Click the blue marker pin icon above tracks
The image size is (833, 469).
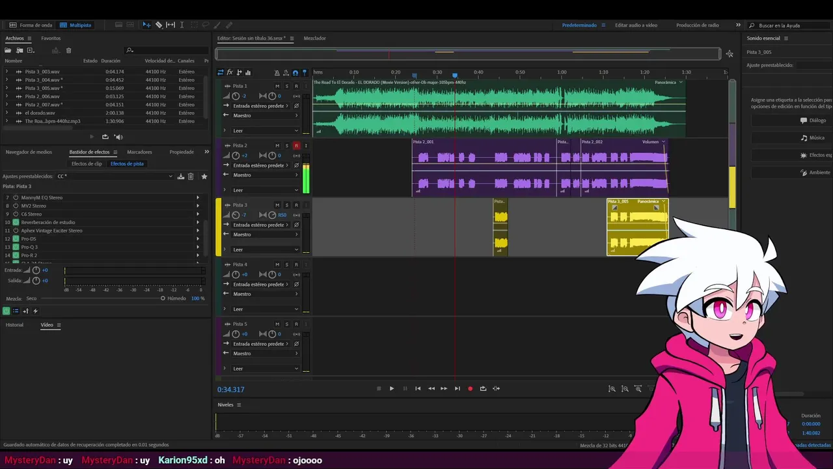305,73
